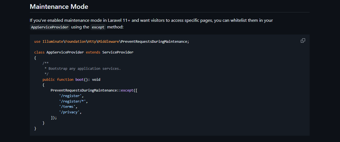340x142 pixels.
Task: Click the inline AppServiceProvider code in the paragraph
Action: tap(50, 27)
